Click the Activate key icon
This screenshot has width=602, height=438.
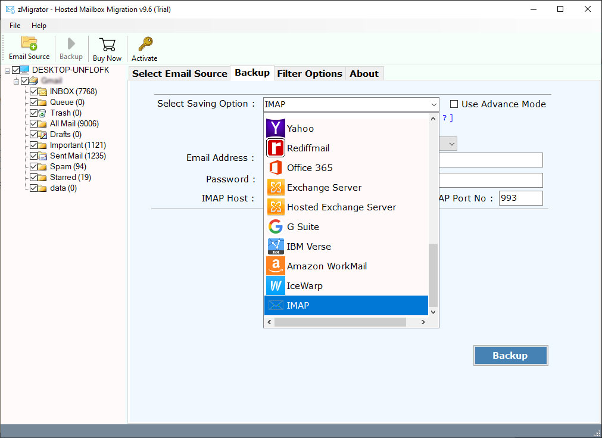(x=145, y=44)
